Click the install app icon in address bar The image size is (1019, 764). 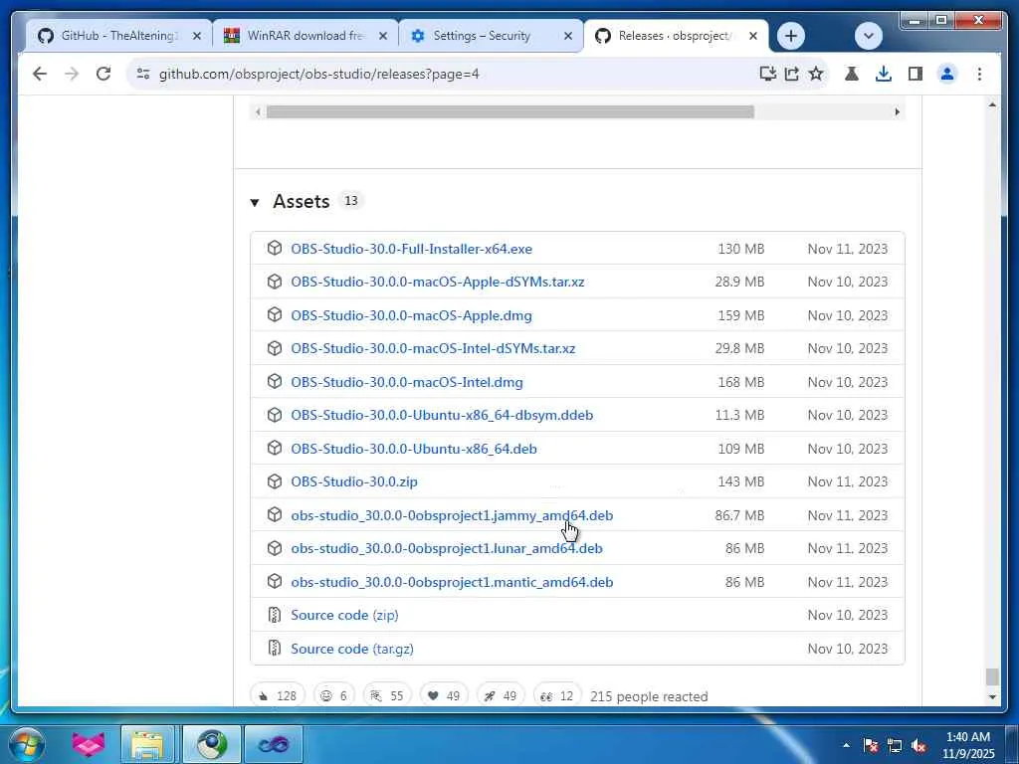767,74
